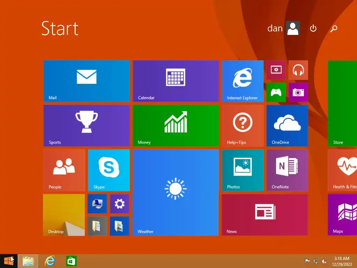Open the Money chart tile

pos(176,126)
